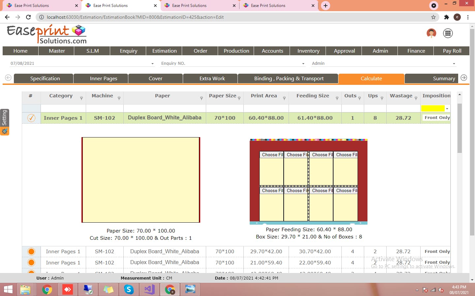Select row with print area 29.70*42.00
Screen dimensions: 475x296
pyautogui.click(x=31, y=252)
